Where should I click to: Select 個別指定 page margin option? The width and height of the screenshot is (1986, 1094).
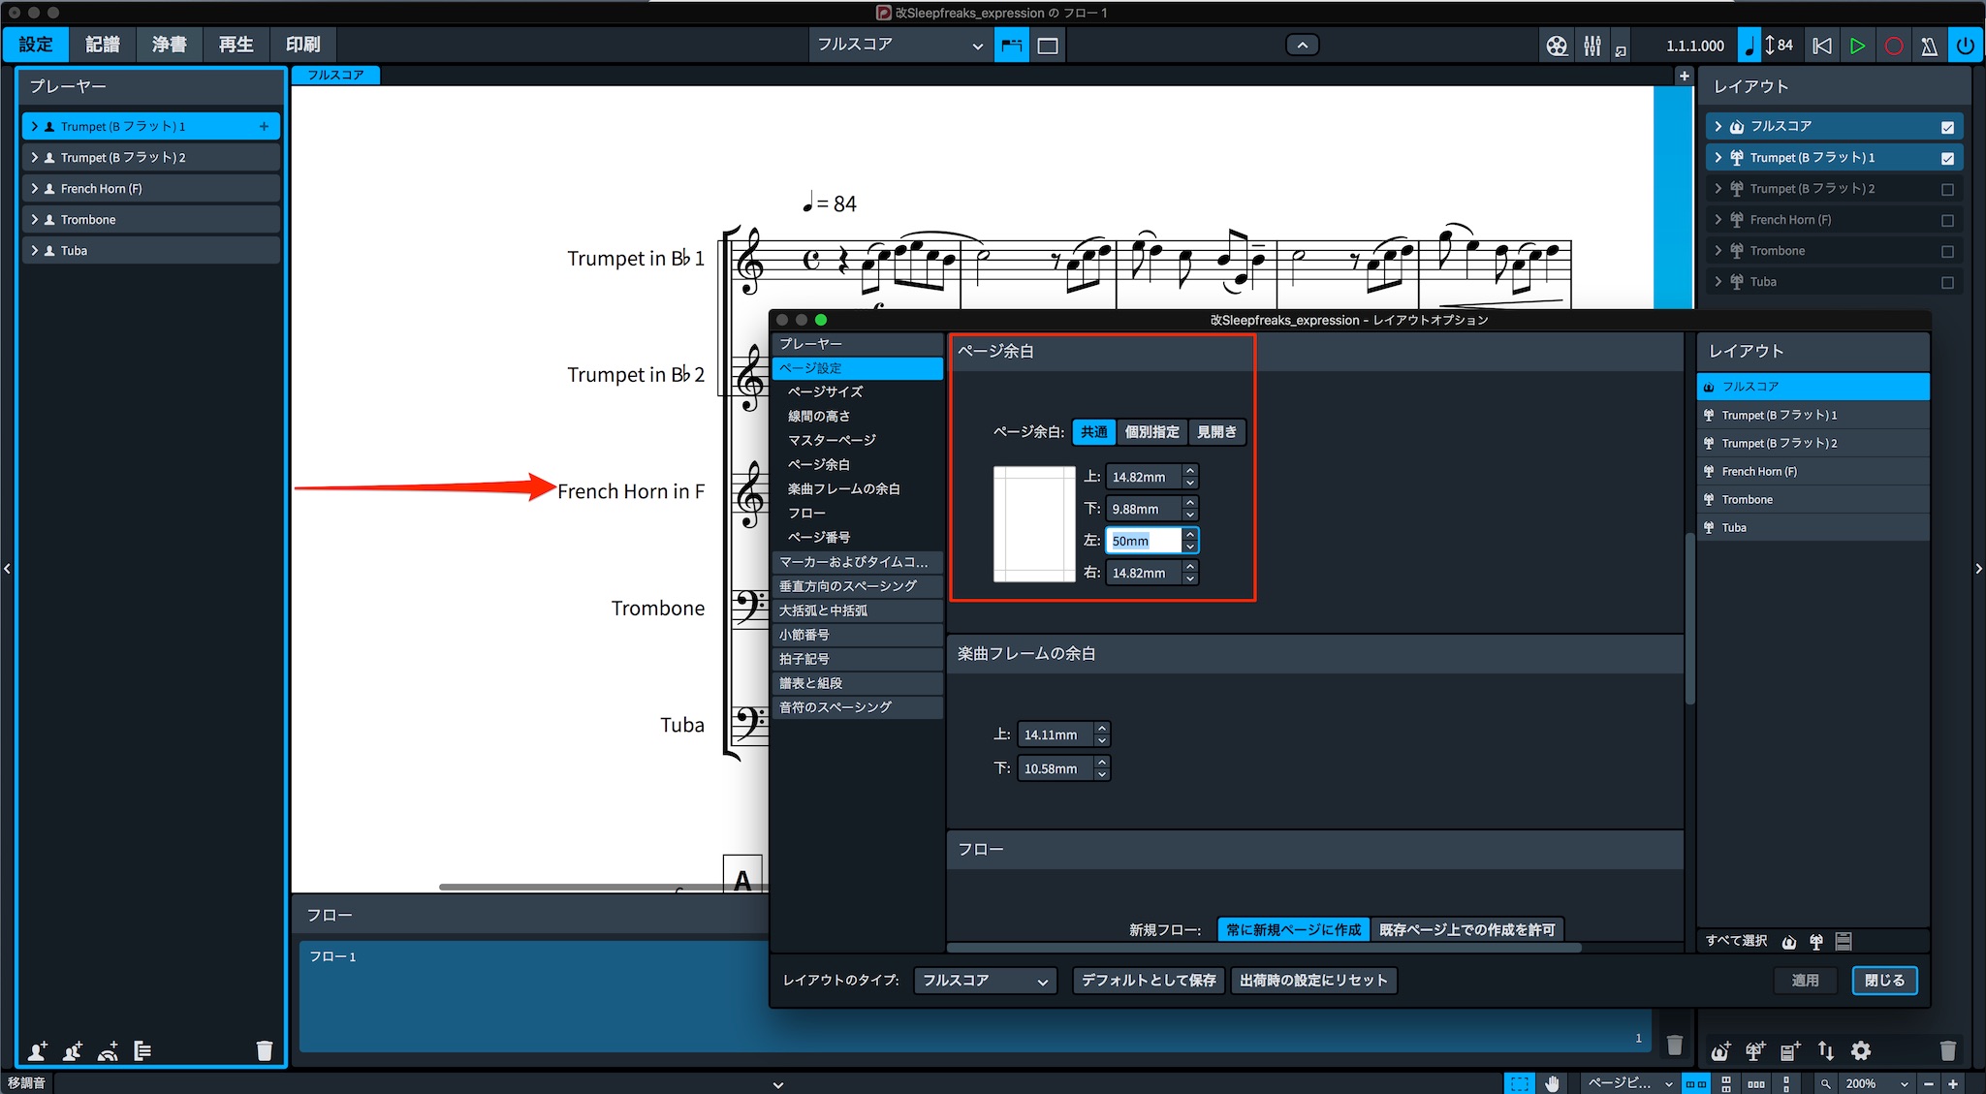click(1151, 431)
